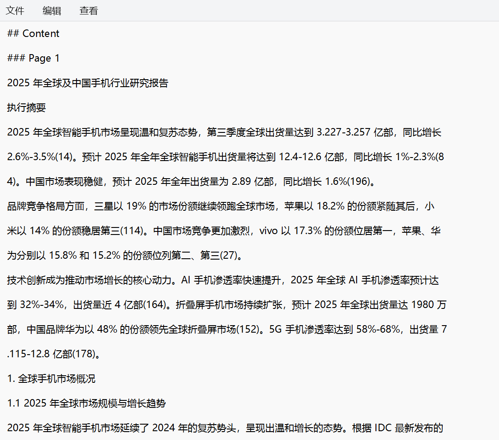Click the line starting '部，中国品牌华为以 48%'
The height and width of the screenshot is (440, 499).
pos(227,329)
